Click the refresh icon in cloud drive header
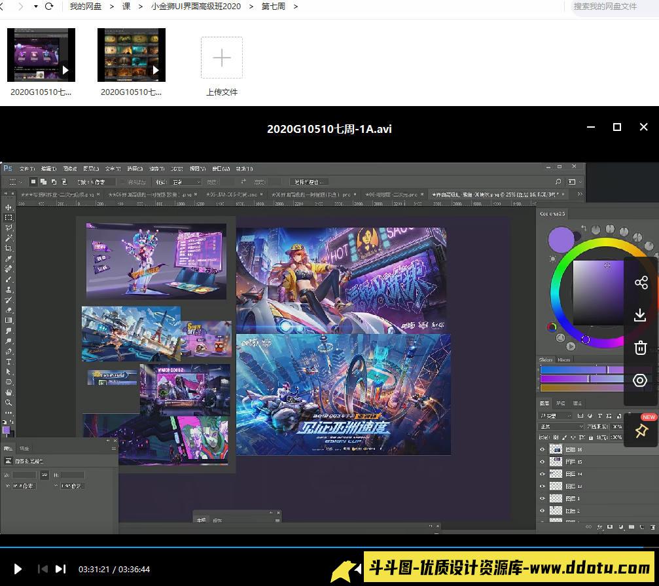The height and width of the screenshot is (586, 659). coord(49,7)
